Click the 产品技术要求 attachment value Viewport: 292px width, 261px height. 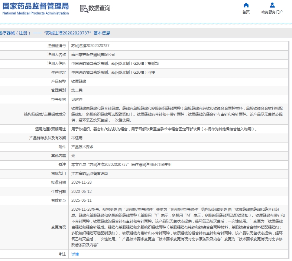pyautogui.click(x=82, y=147)
